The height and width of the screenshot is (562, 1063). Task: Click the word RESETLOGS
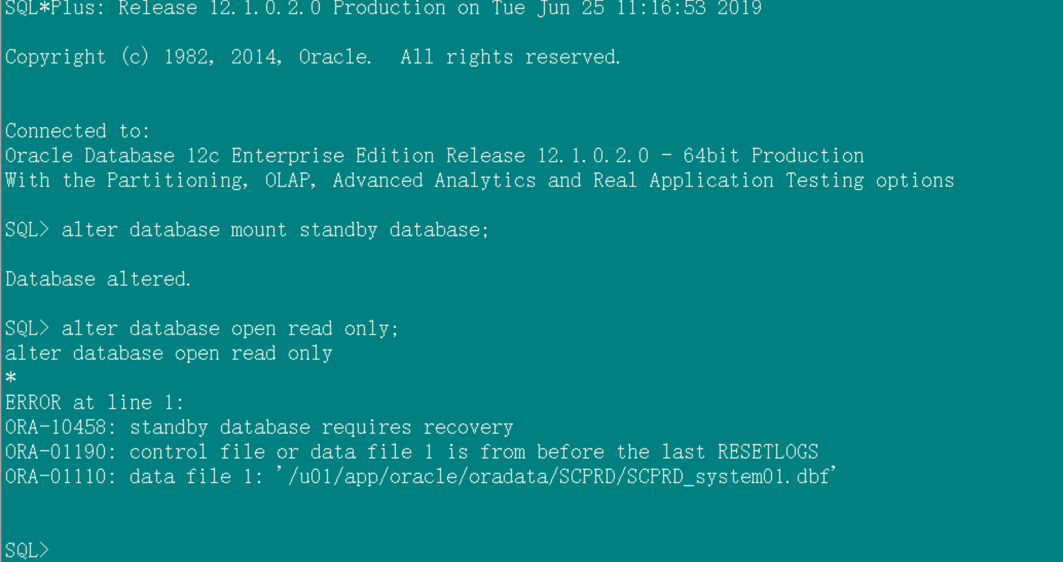768,452
